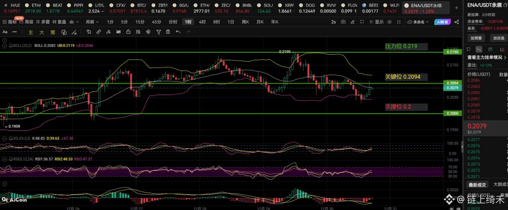Click the green 0.2190 resistance line label

(x=453, y=52)
